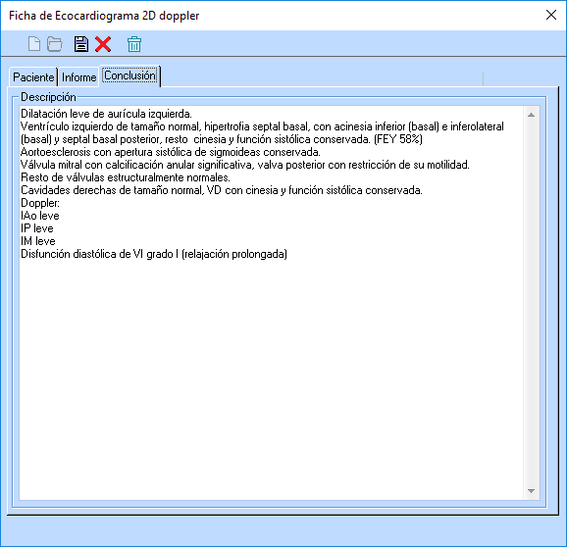This screenshot has width=567, height=547.
Task: Switch to the Paciente tab
Action: point(33,77)
